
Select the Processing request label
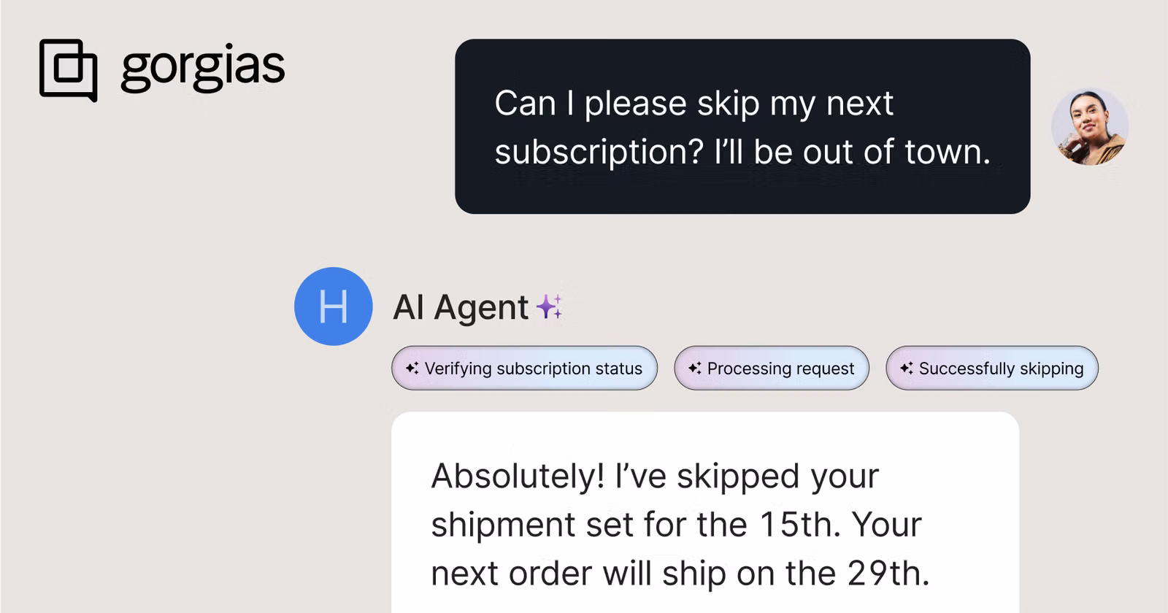click(x=780, y=369)
